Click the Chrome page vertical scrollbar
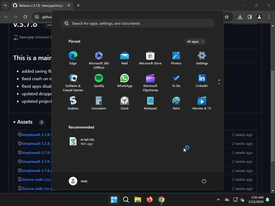The height and width of the screenshot is (206, 275). (273, 116)
